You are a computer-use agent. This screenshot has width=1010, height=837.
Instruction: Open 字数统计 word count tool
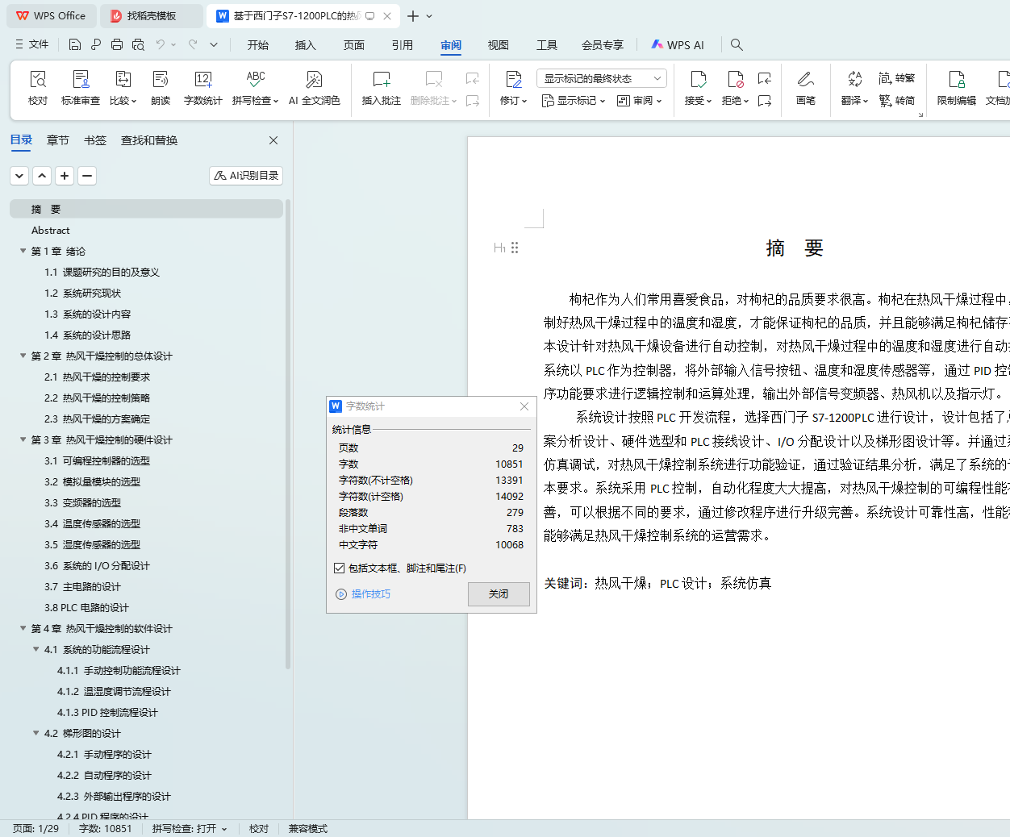click(x=202, y=88)
